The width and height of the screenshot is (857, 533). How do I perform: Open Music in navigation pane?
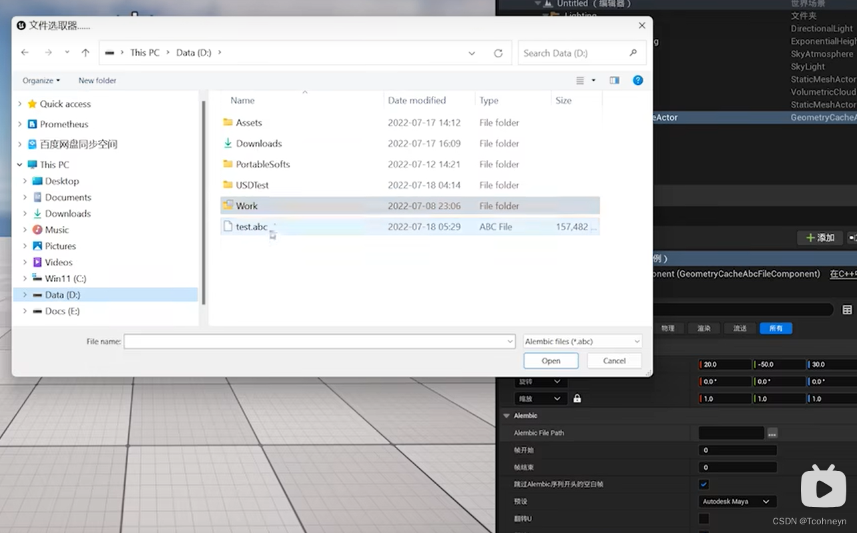(x=57, y=229)
